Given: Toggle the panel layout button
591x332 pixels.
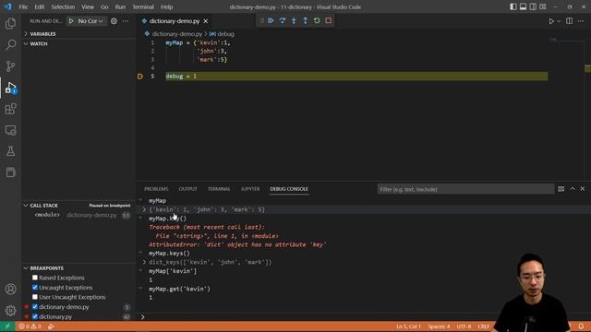Looking at the screenshot, I should [x=524, y=6].
